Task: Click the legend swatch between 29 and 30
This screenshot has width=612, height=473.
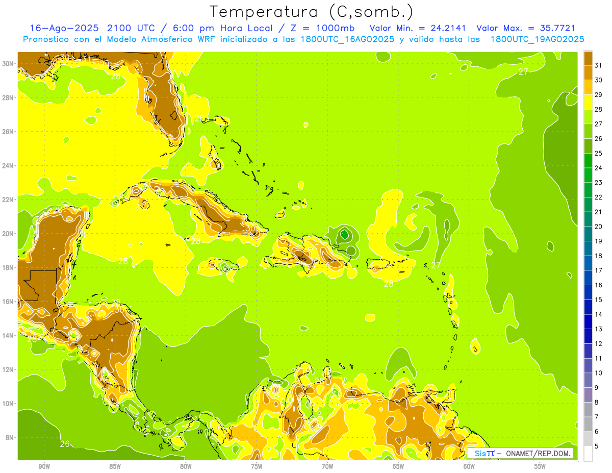Action: 588,87
